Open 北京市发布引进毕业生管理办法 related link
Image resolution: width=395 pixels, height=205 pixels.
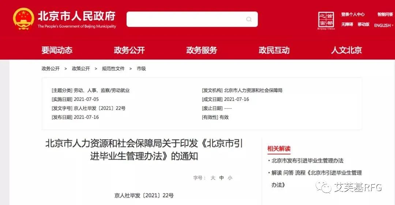[x=307, y=161]
